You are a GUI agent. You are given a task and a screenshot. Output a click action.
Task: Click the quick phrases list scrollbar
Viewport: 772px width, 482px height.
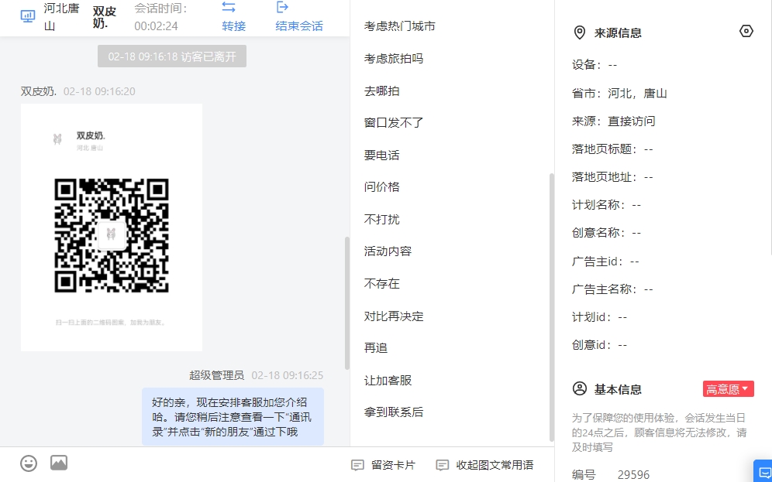coord(551,307)
